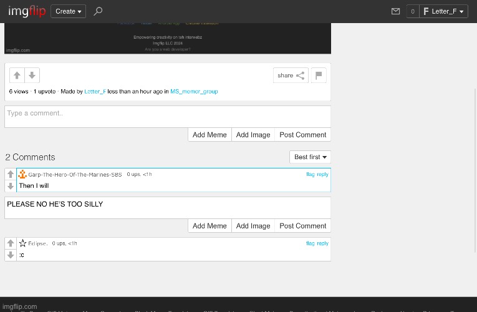Open the Eclipse star avatar icon
477x312 pixels.
click(22, 243)
